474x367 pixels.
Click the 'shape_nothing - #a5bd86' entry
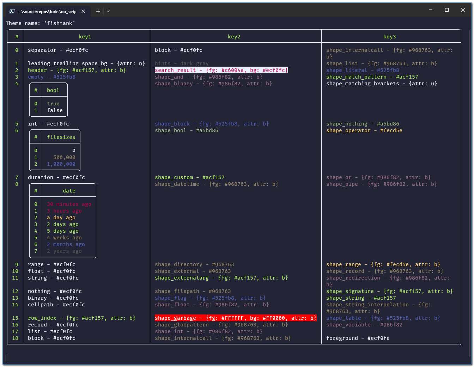coord(363,124)
